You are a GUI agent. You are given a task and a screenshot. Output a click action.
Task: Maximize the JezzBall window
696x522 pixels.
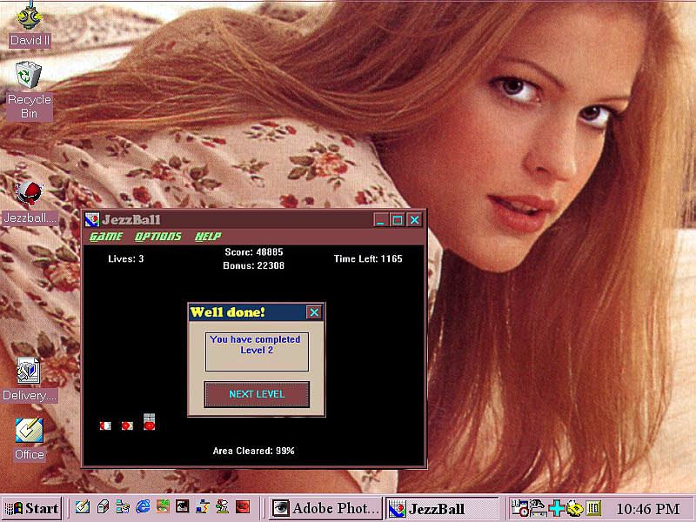398,220
